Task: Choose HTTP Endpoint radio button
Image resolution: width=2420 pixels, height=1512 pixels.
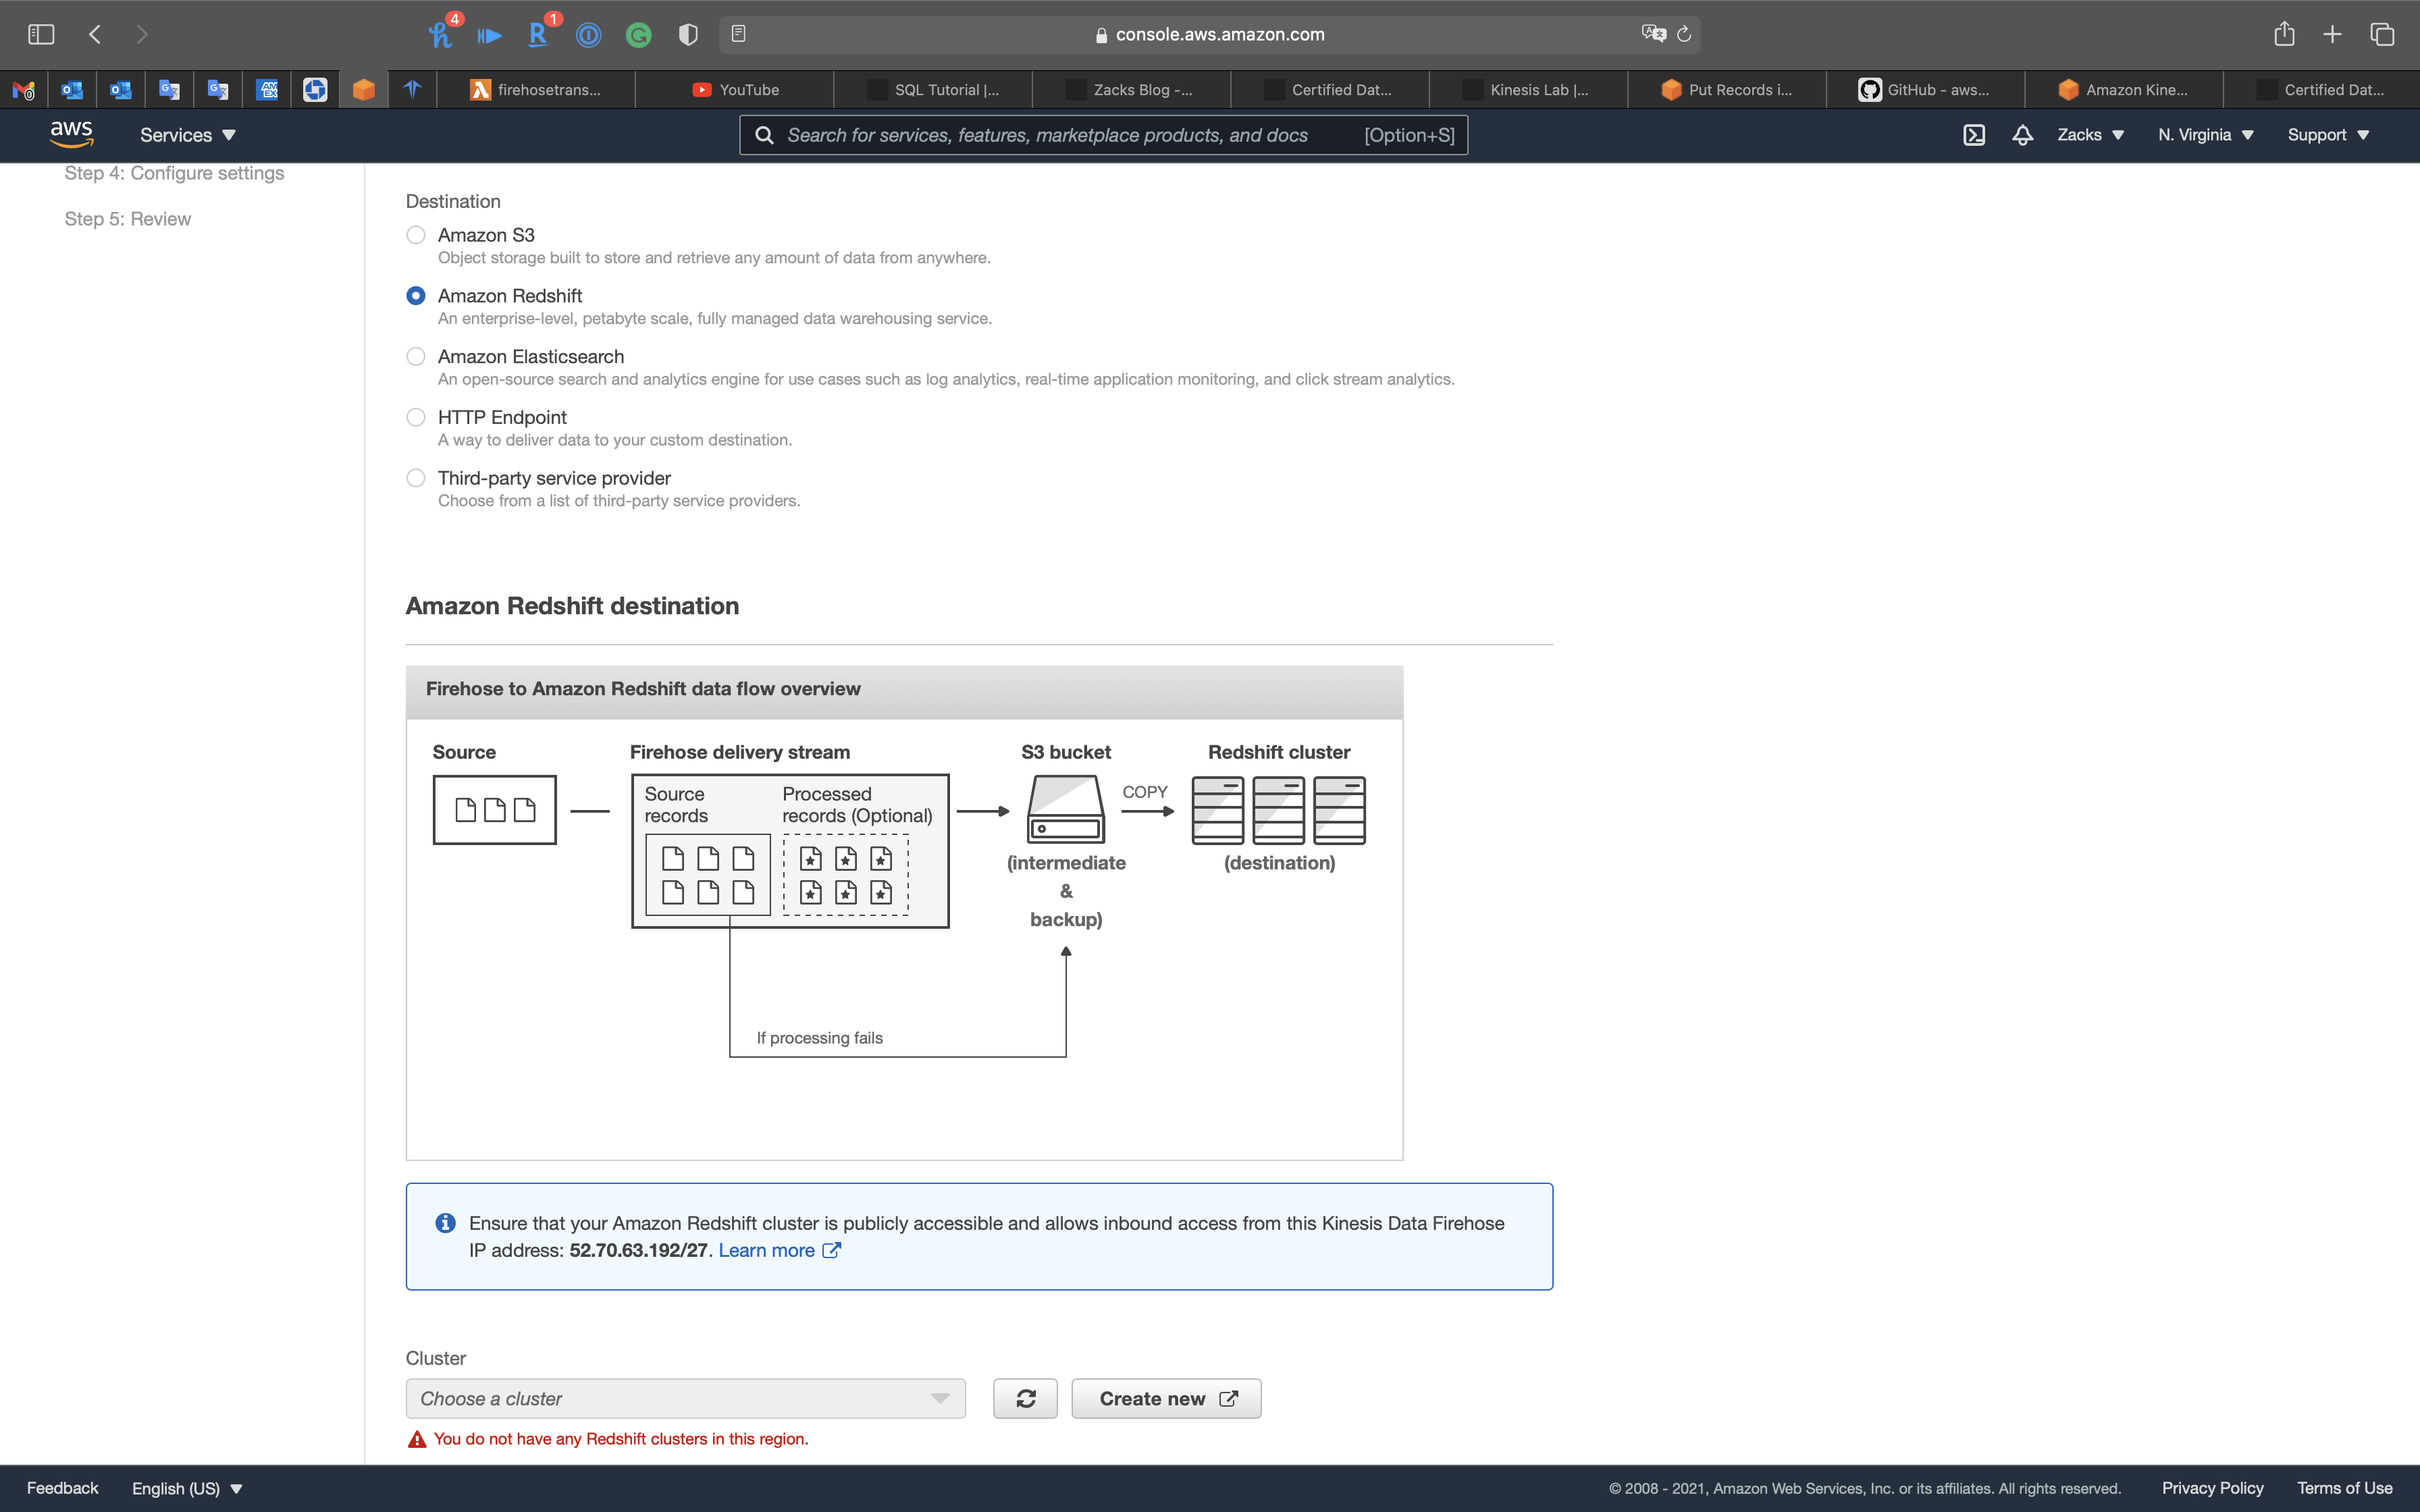Action: point(416,417)
